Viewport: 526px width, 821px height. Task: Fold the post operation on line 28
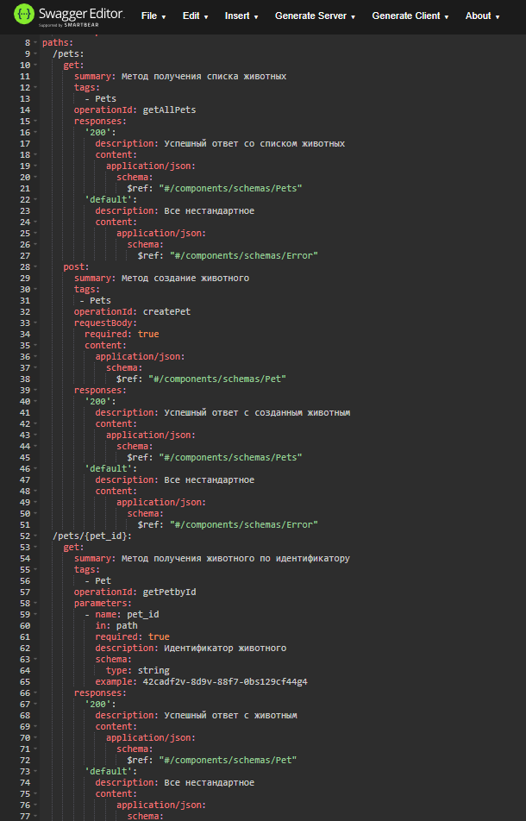35,267
